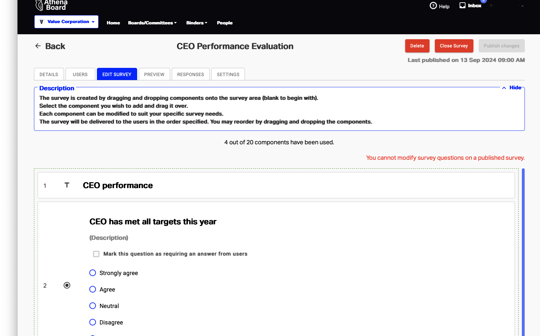Image resolution: width=540 pixels, height=336 pixels.
Task: Click the cannot modify published survey warning
Action: (445, 158)
